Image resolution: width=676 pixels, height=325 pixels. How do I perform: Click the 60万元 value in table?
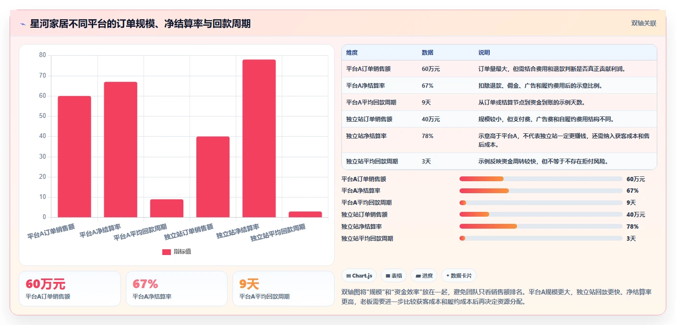(x=431, y=69)
